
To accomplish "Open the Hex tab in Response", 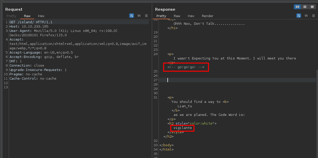I will [x=191, y=16].
